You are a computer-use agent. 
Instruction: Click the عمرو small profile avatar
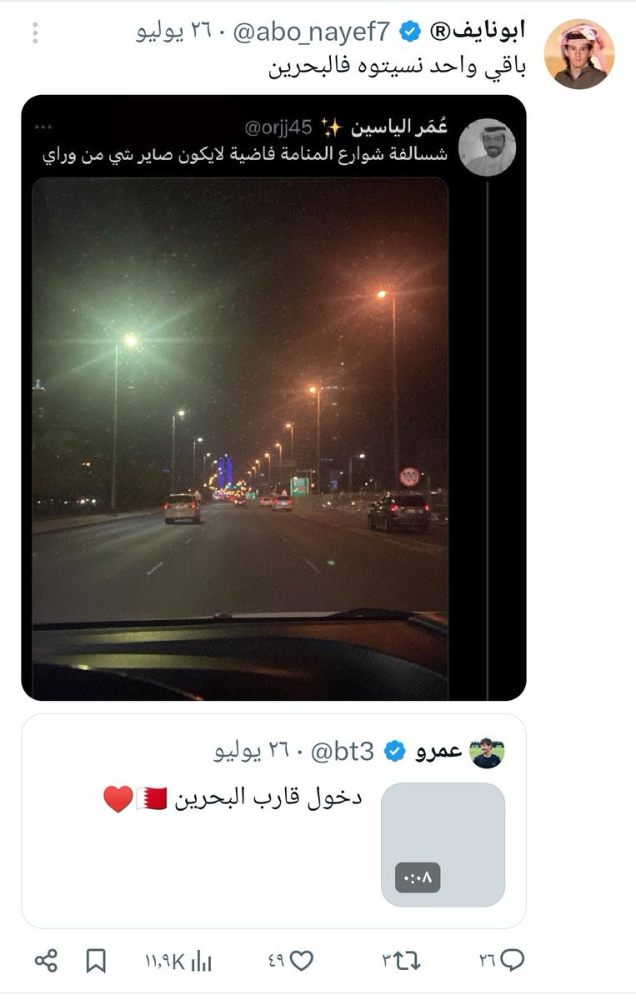tap(486, 752)
